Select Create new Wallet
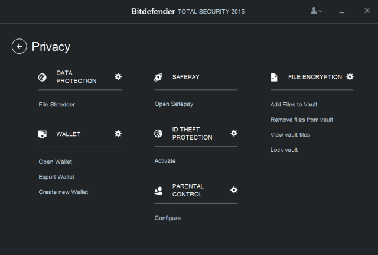 [63, 192]
